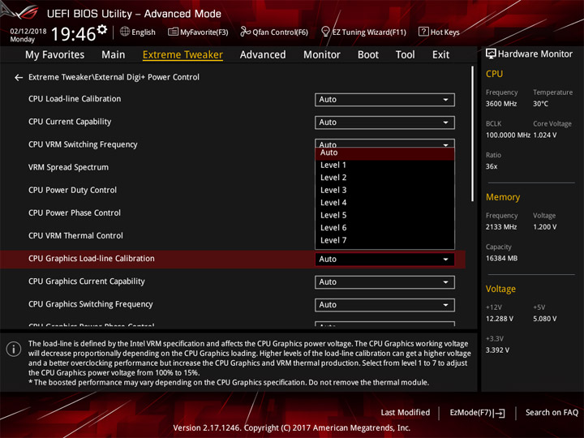584x438 pixels.
Task: Select the Extreme Tweaker tab
Action: [x=182, y=55]
